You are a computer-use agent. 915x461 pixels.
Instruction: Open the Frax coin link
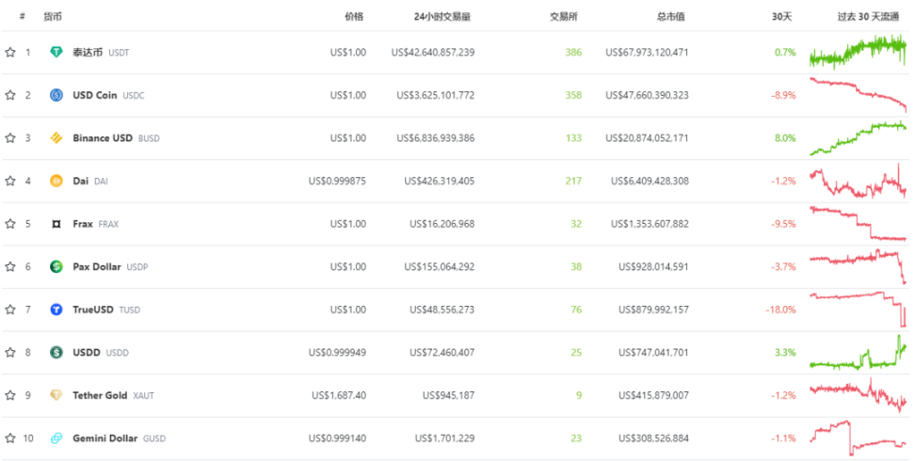(x=83, y=224)
